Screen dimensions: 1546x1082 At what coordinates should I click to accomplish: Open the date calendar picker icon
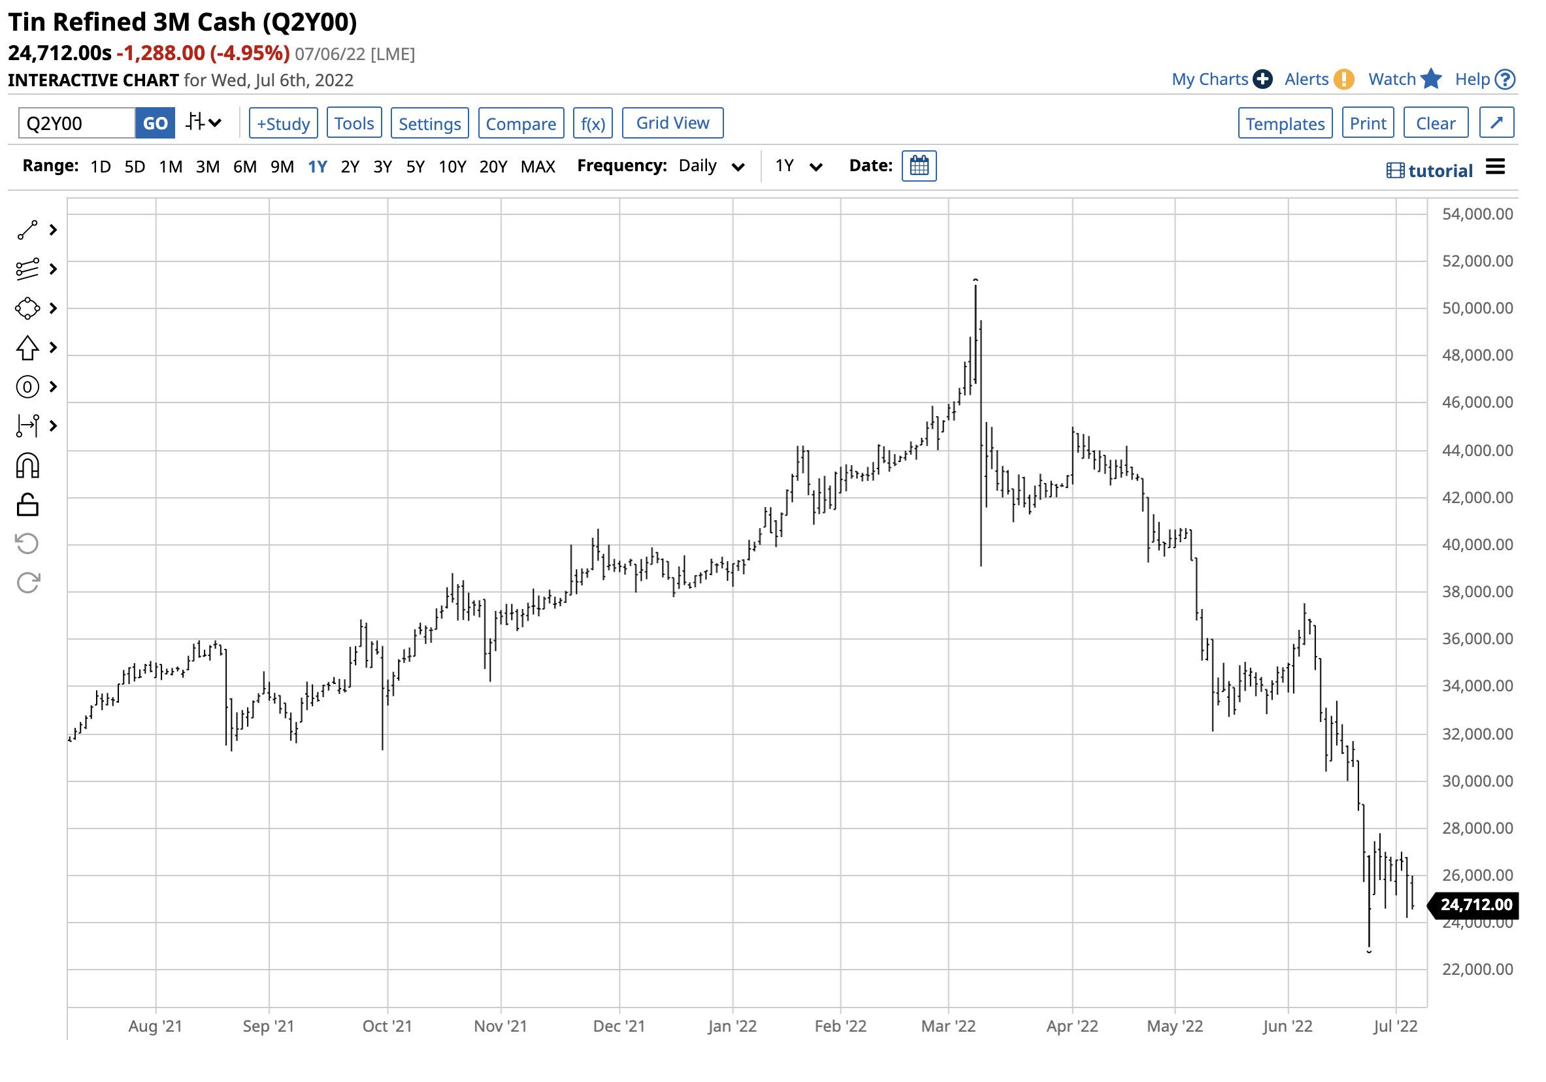pos(919,166)
